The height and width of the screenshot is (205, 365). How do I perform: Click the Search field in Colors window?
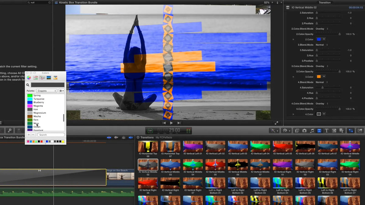tap(51, 135)
